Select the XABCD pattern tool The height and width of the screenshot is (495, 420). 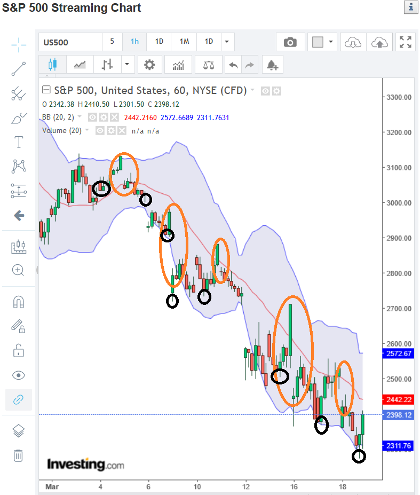(x=19, y=167)
